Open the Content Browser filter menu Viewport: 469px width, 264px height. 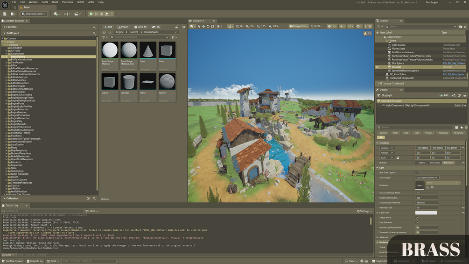105,37
